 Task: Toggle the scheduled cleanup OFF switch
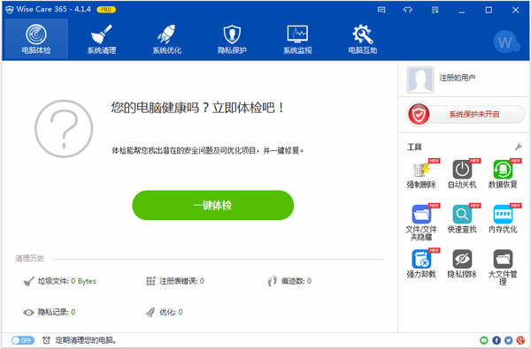click(23, 340)
